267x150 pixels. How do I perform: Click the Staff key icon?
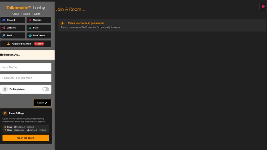pos(4,36)
